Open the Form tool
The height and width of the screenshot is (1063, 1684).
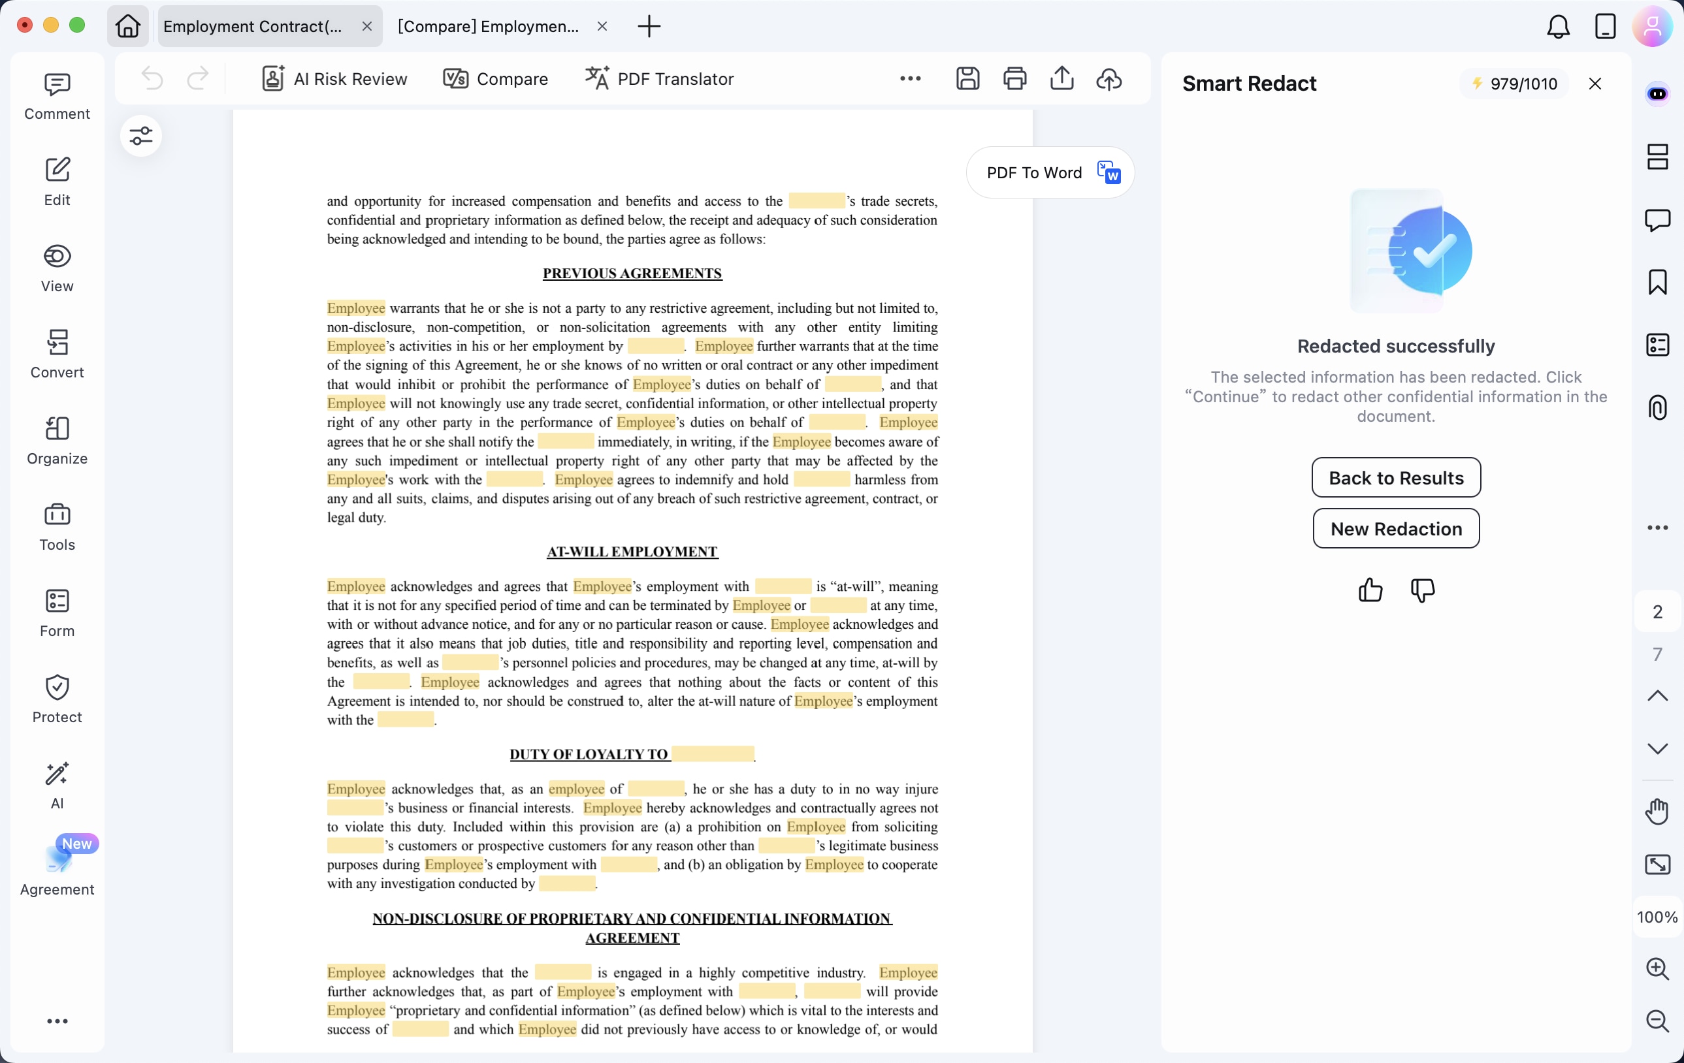click(x=57, y=613)
